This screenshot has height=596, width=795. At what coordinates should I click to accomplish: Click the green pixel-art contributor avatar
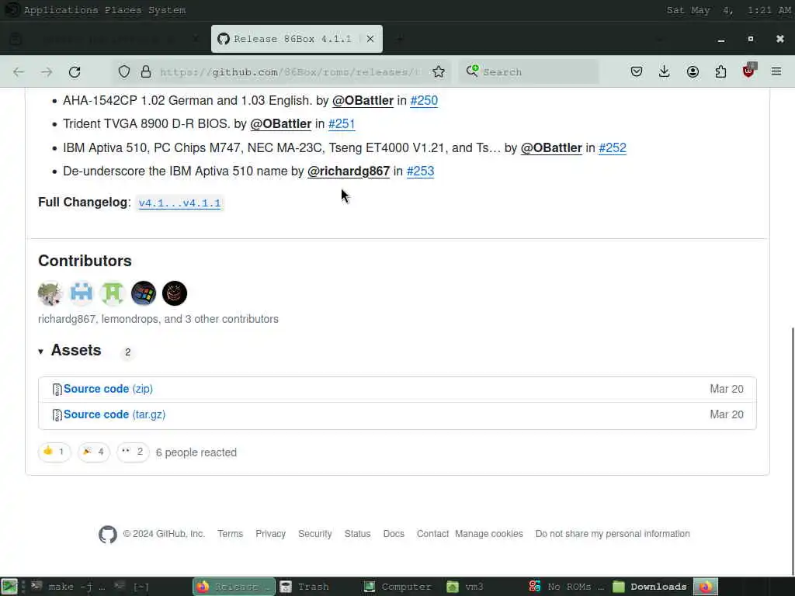pyautogui.click(x=113, y=293)
